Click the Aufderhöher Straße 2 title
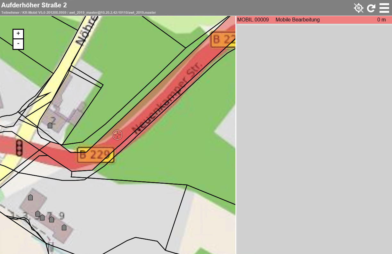 pos(34,5)
